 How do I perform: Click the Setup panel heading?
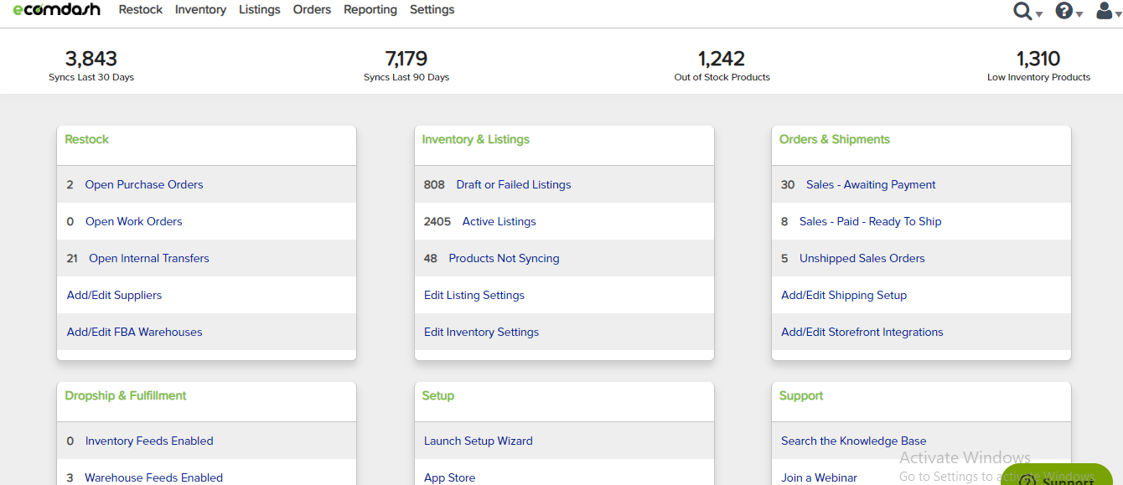438,395
